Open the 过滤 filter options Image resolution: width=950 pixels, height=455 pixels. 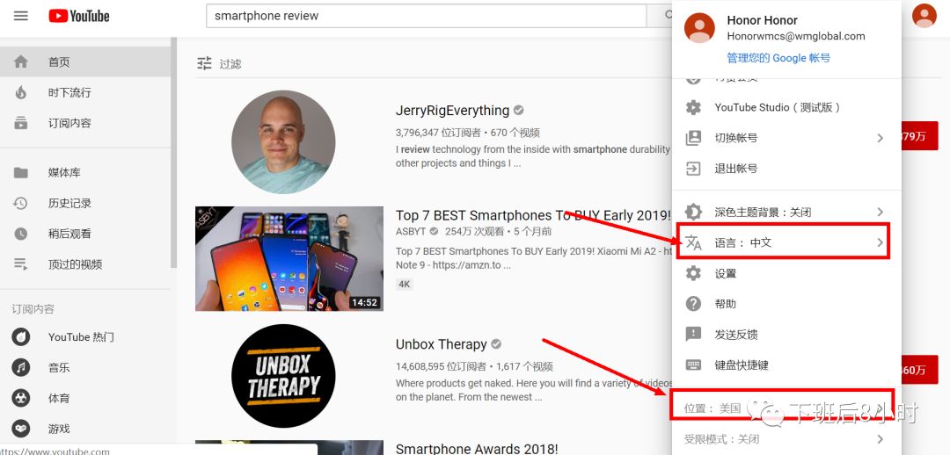coord(219,63)
